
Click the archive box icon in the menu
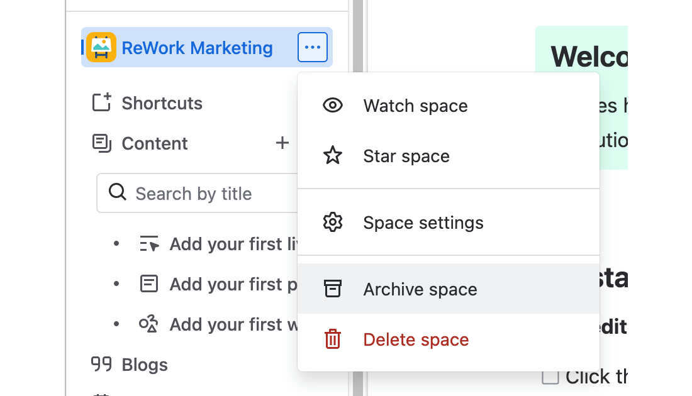click(332, 289)
